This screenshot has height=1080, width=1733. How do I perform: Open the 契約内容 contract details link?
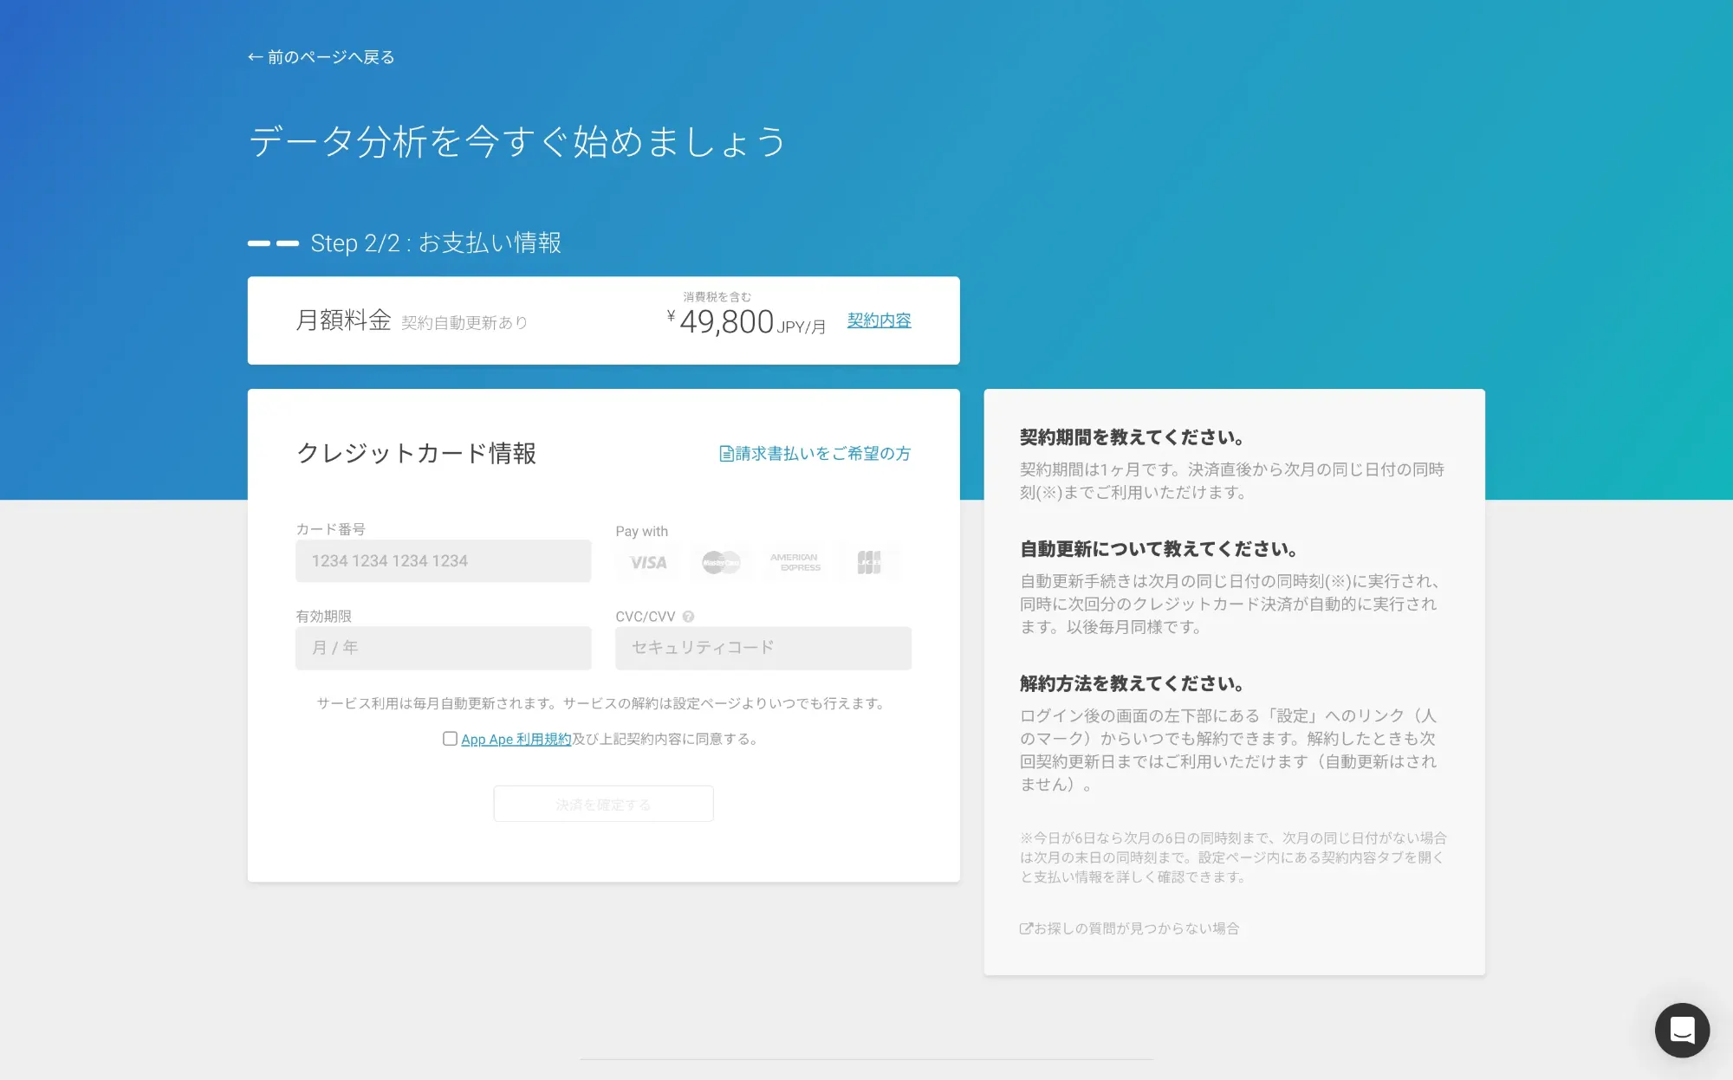tap(879, 320)
